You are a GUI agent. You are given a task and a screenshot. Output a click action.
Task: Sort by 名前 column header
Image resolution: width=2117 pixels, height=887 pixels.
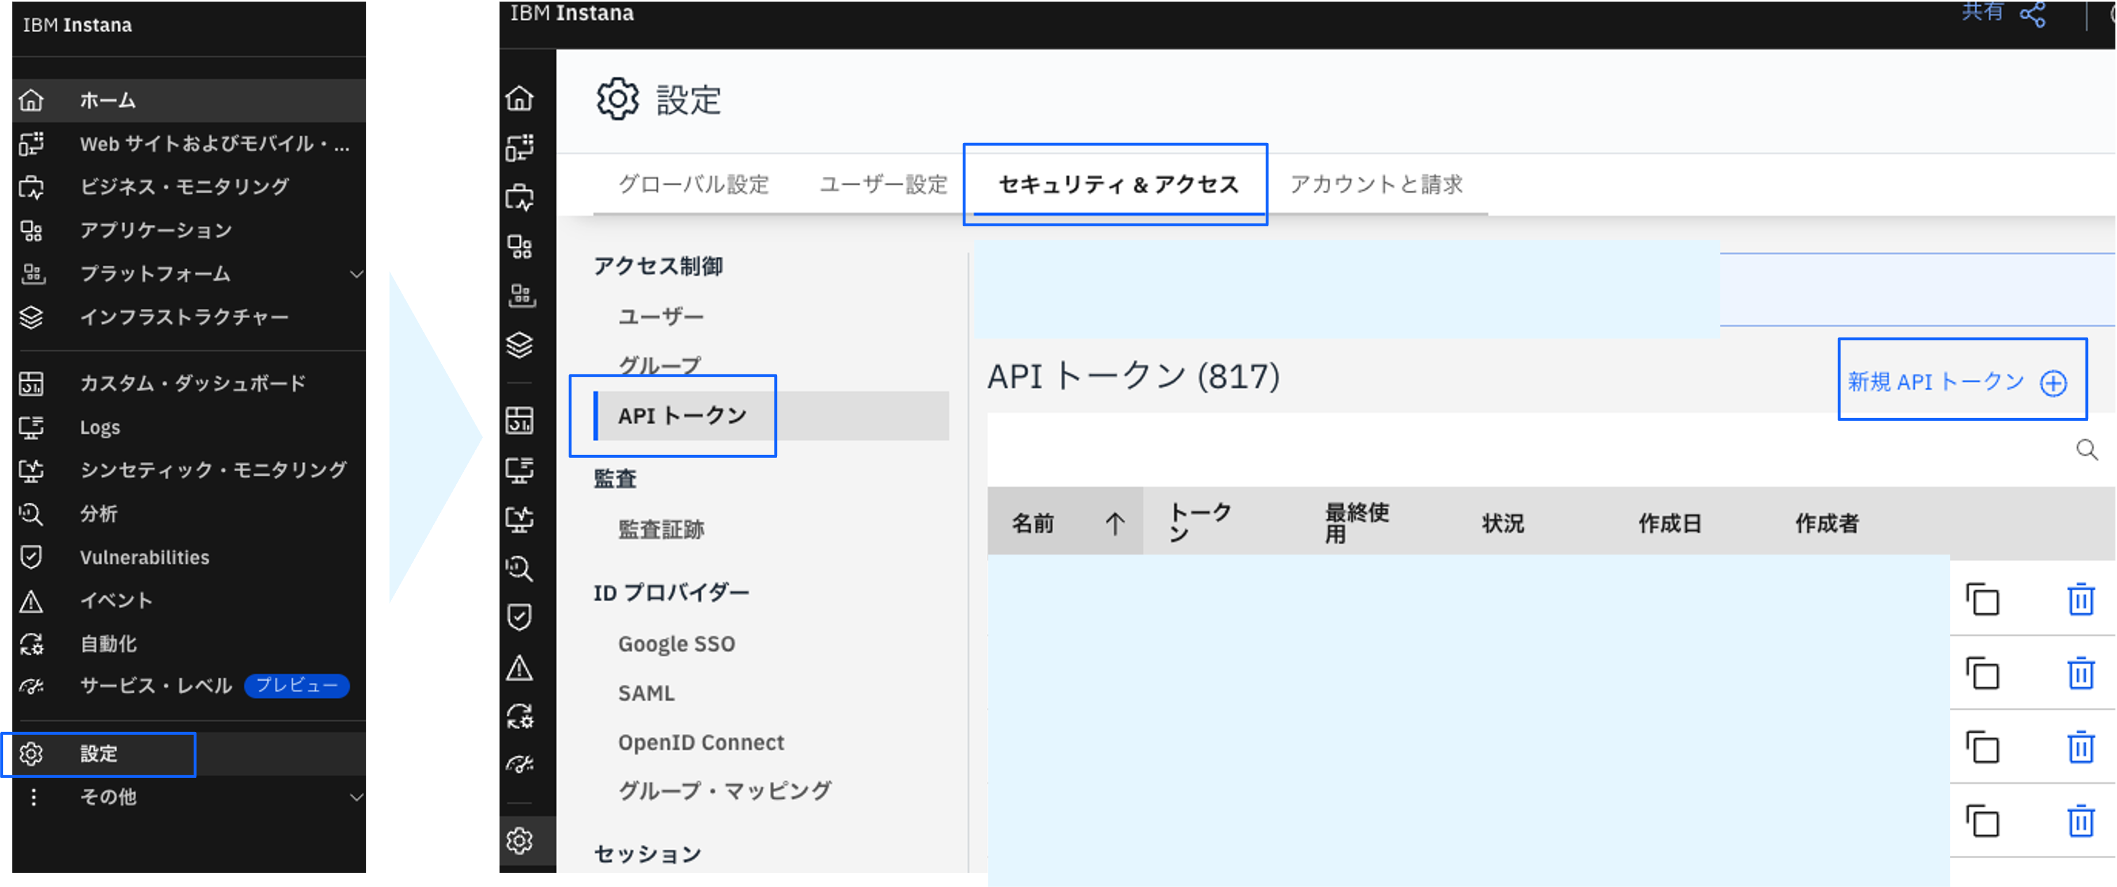click(x=1065, y=522)
